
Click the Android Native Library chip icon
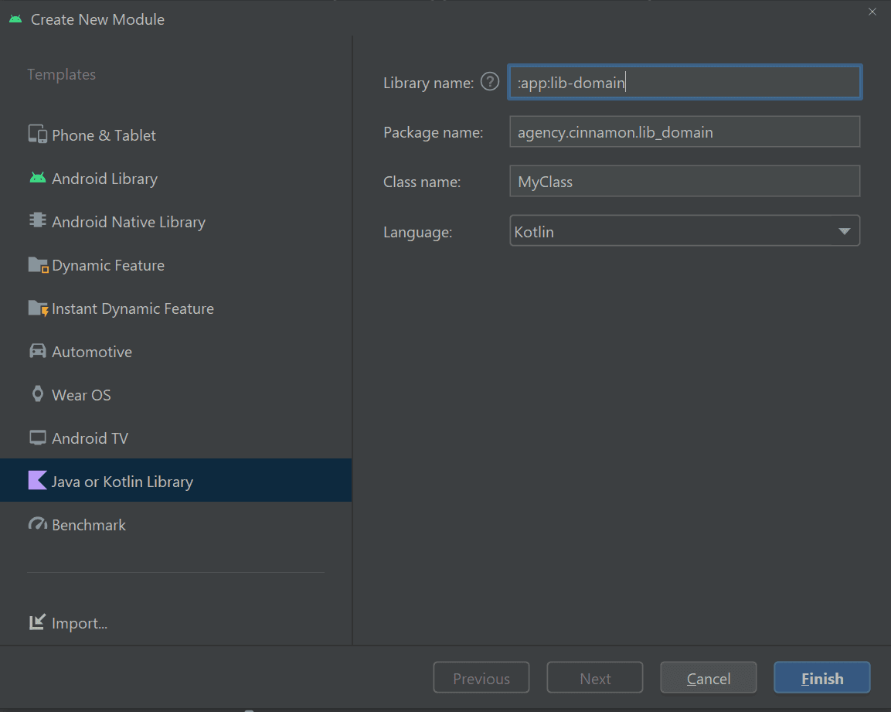pos(38,221)
